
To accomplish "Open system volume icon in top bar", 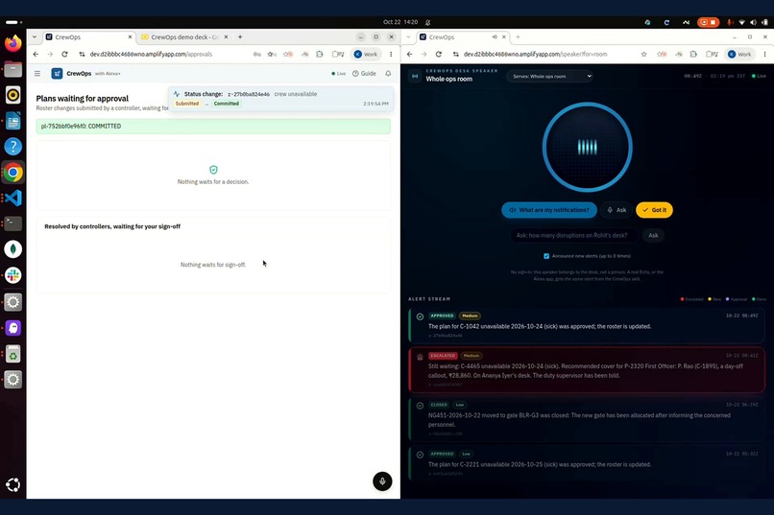I will coord(753,22).
